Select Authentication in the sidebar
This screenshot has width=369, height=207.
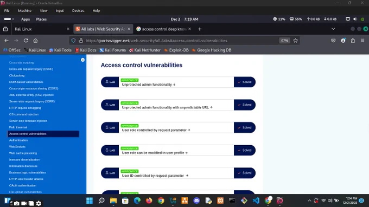(18, 140)
